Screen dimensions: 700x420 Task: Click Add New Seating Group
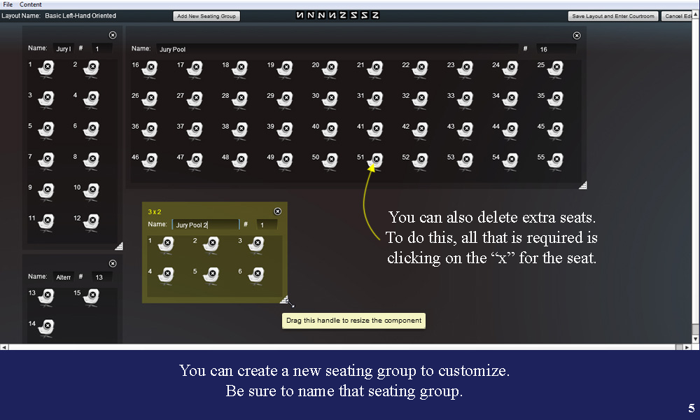(x=206, y=15)
